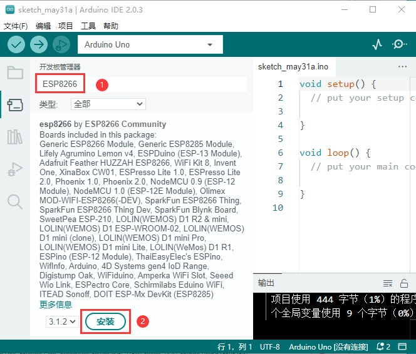Start the debugger from the toolbar
416x354 pixels.
tap(61, 44)
